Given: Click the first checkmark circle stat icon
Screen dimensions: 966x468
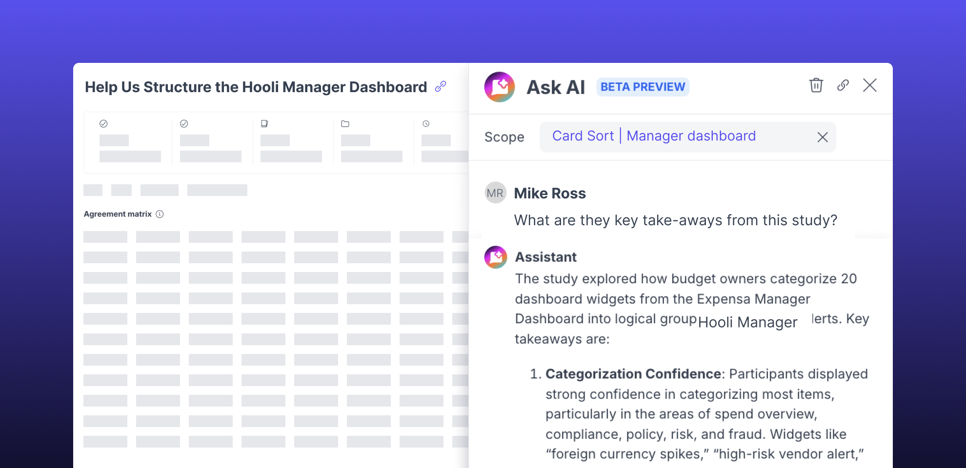Looking at the screenshot, I should (x=103, y=124).
